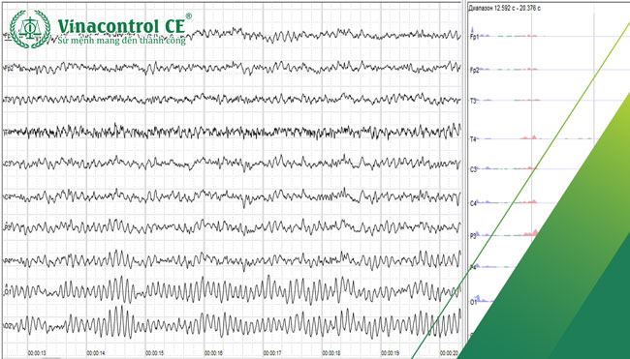Select T4 in the spectrum panel

click(x=473, y=139)
